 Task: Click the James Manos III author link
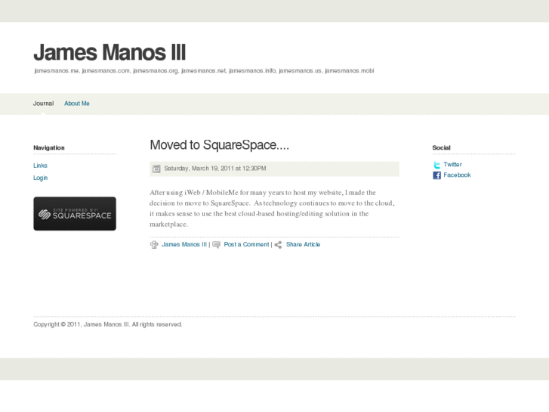[184, 244]
